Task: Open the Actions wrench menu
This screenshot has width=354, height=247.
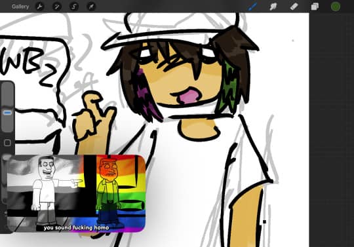Action: 40,7
